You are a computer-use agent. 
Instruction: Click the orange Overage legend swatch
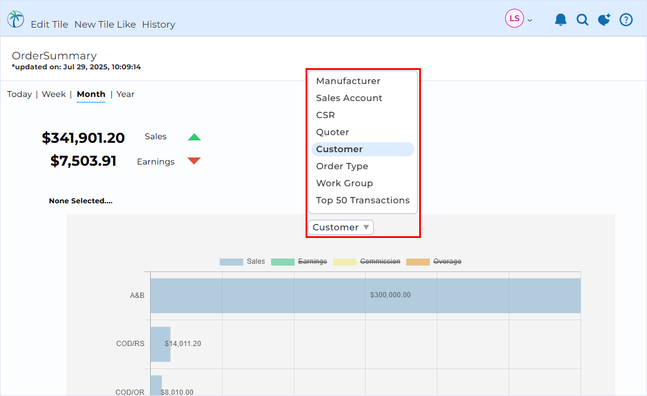tap(418, 262)
